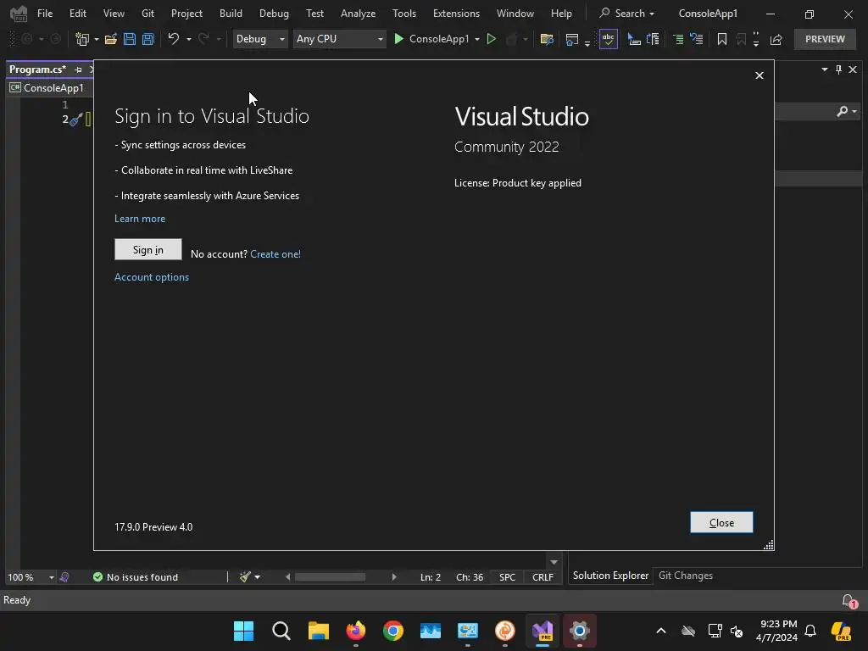Open the Tools menu

(x=404, y=14)
